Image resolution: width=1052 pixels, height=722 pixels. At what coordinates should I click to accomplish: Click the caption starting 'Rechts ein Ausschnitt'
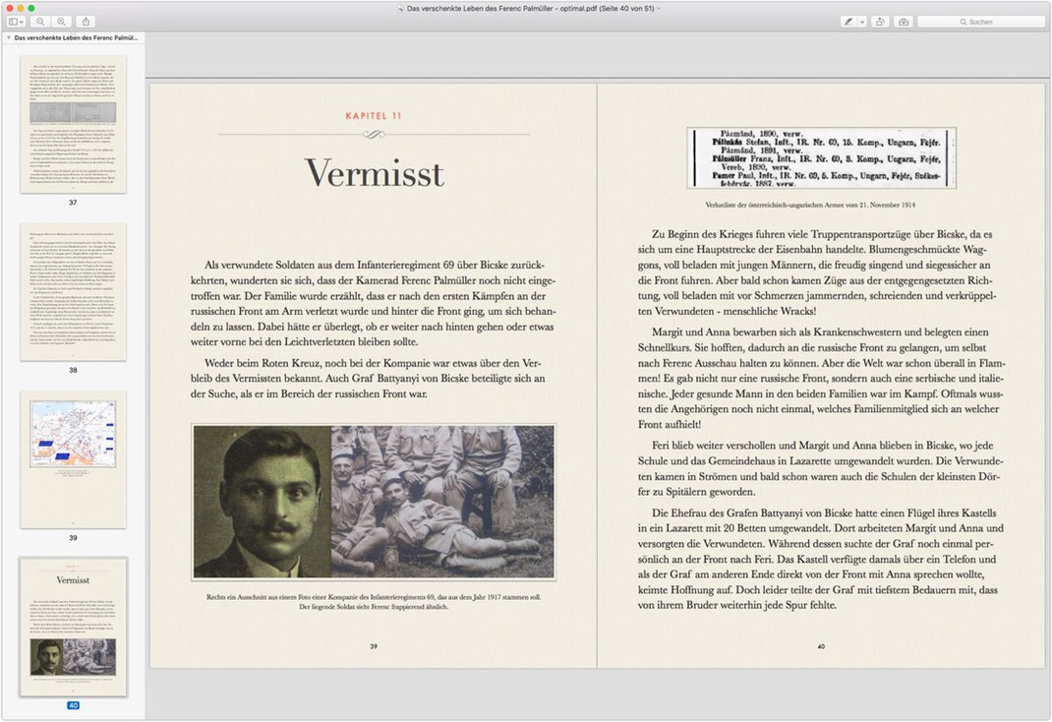pos(374,601)
